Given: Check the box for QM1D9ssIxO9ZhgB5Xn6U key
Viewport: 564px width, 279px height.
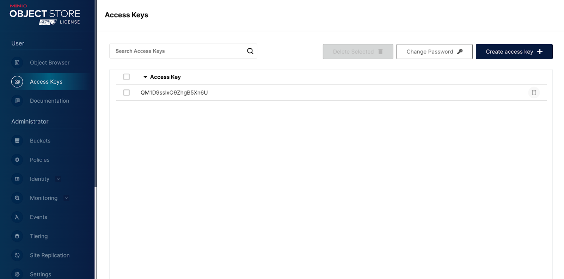Looking at the screenshot, I should click(127, 92).
